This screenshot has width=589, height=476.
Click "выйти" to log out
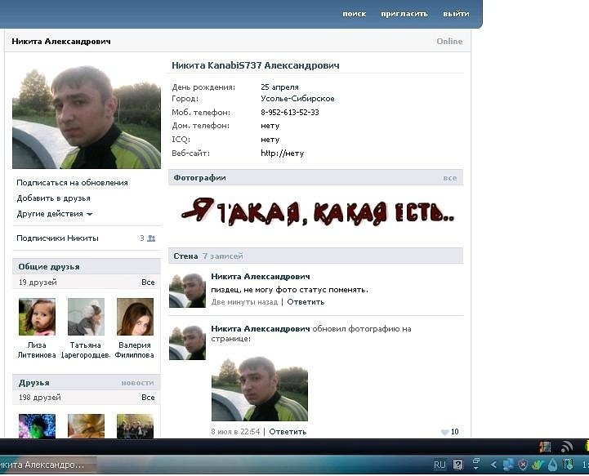pos(456,14)
